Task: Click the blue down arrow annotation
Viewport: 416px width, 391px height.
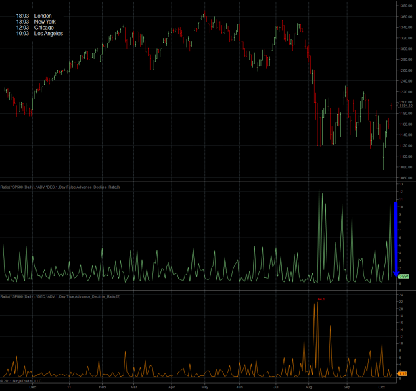Action: coord(395,238)
